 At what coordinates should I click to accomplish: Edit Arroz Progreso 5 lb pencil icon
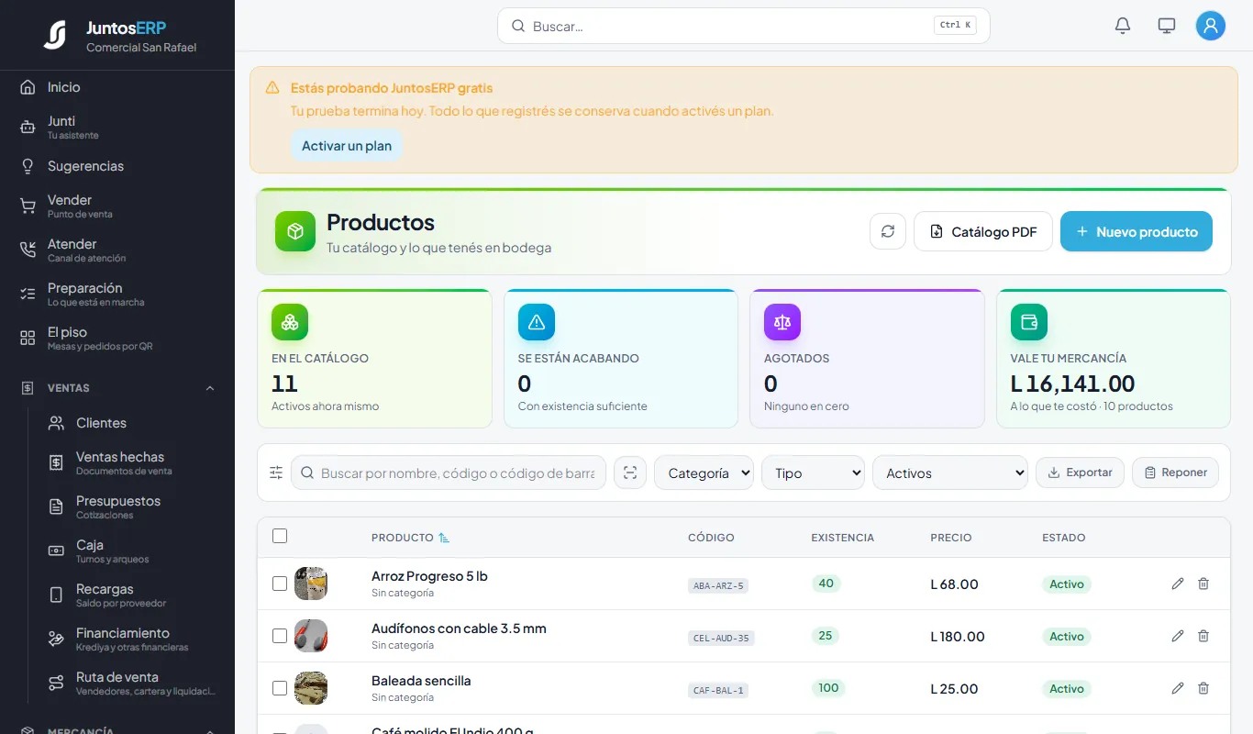coord(1178,584)
